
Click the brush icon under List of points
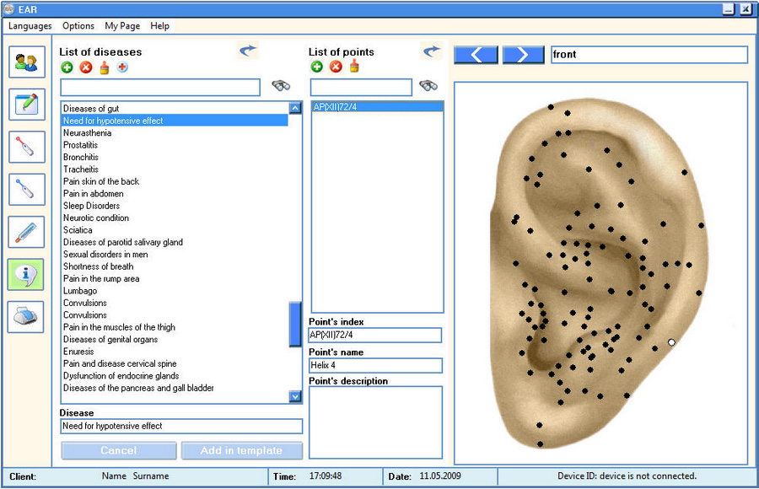click(354, 67)
